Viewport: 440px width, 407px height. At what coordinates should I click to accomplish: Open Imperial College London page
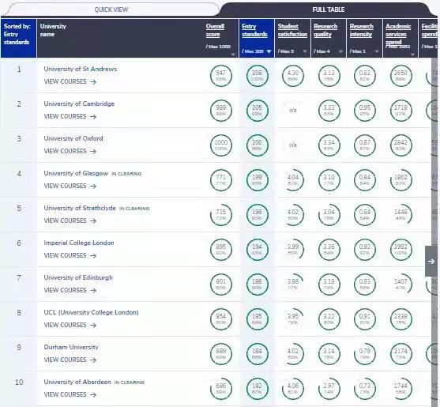(x=79, y=243)
